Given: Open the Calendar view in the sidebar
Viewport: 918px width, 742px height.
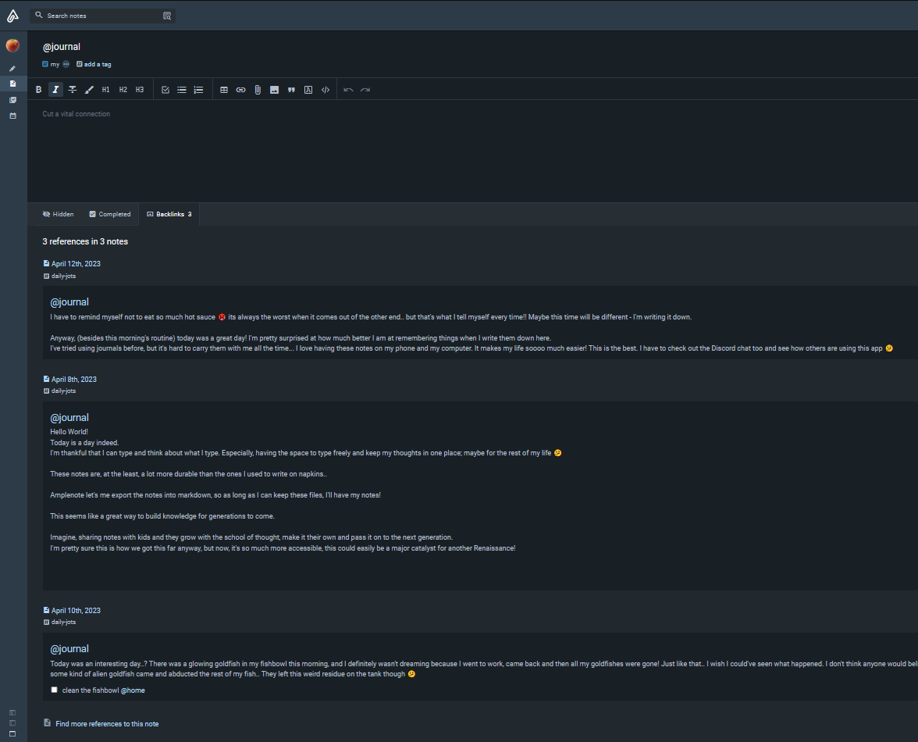Looking at the screenshot, I should (x=12, y=116).
